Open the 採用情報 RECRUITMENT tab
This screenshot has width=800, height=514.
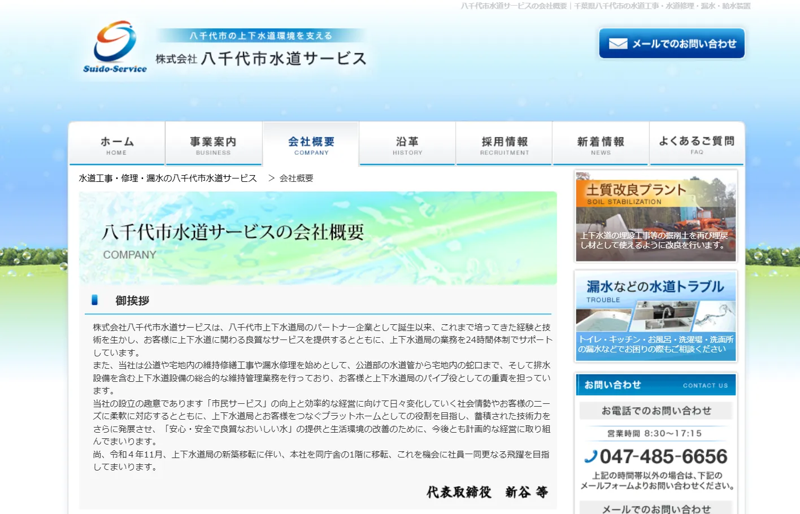[504, 145]
